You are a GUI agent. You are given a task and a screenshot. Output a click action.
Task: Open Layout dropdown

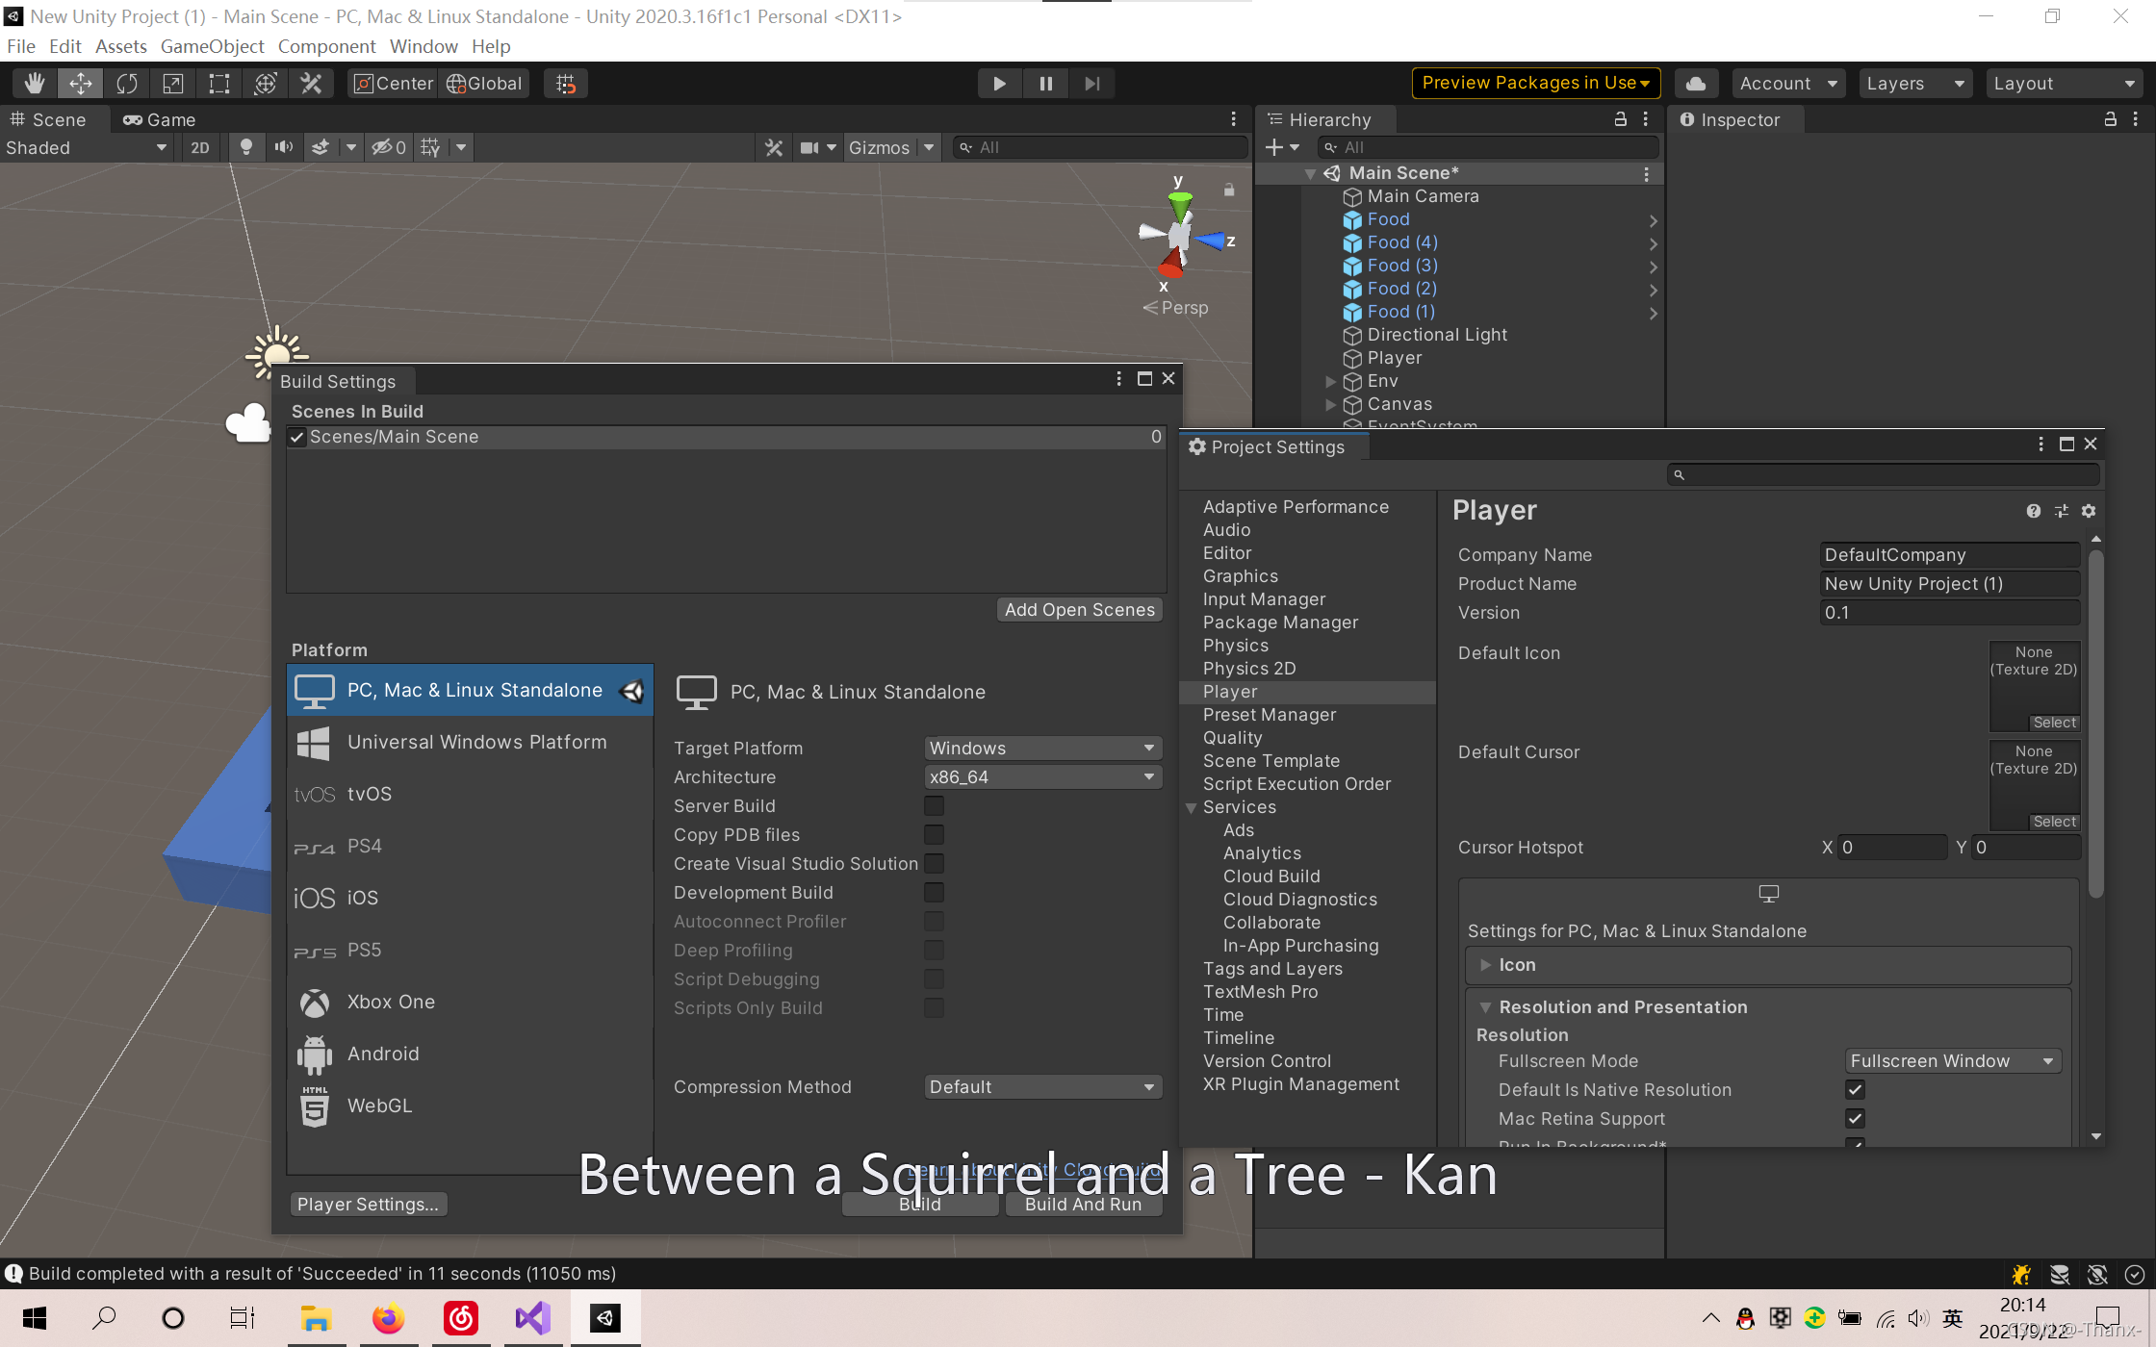tap(2064, 84)
